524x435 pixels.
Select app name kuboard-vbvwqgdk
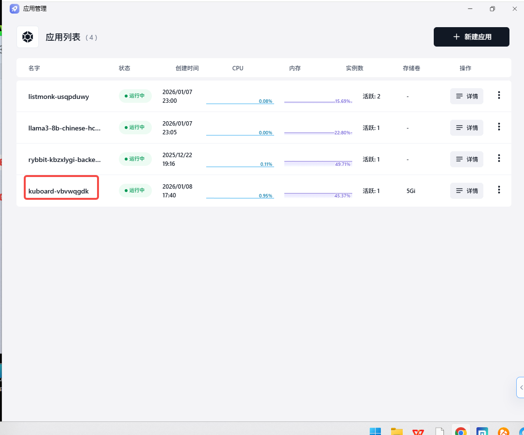[59, 191]
